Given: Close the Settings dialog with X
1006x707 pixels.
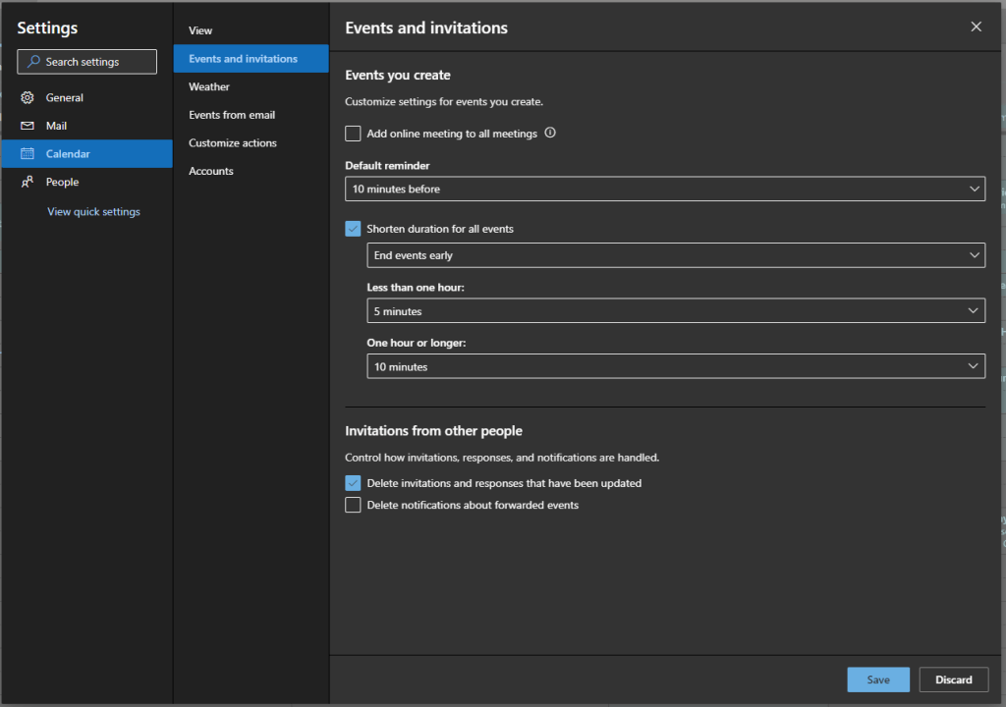Looking at the screenshot, I should (976, 27).
